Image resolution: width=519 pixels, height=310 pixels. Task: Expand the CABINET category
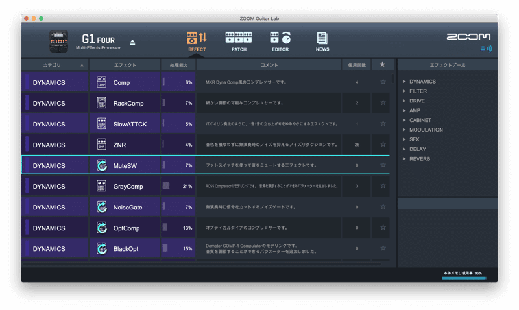404,120
